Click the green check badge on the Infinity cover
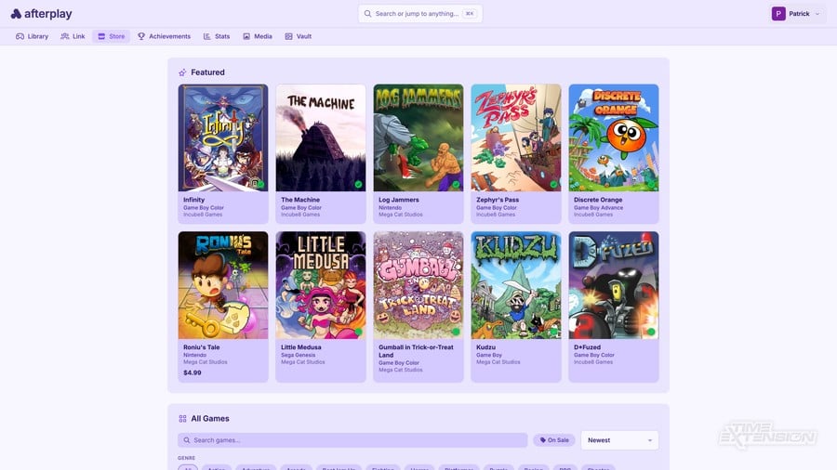 (260, 184)
